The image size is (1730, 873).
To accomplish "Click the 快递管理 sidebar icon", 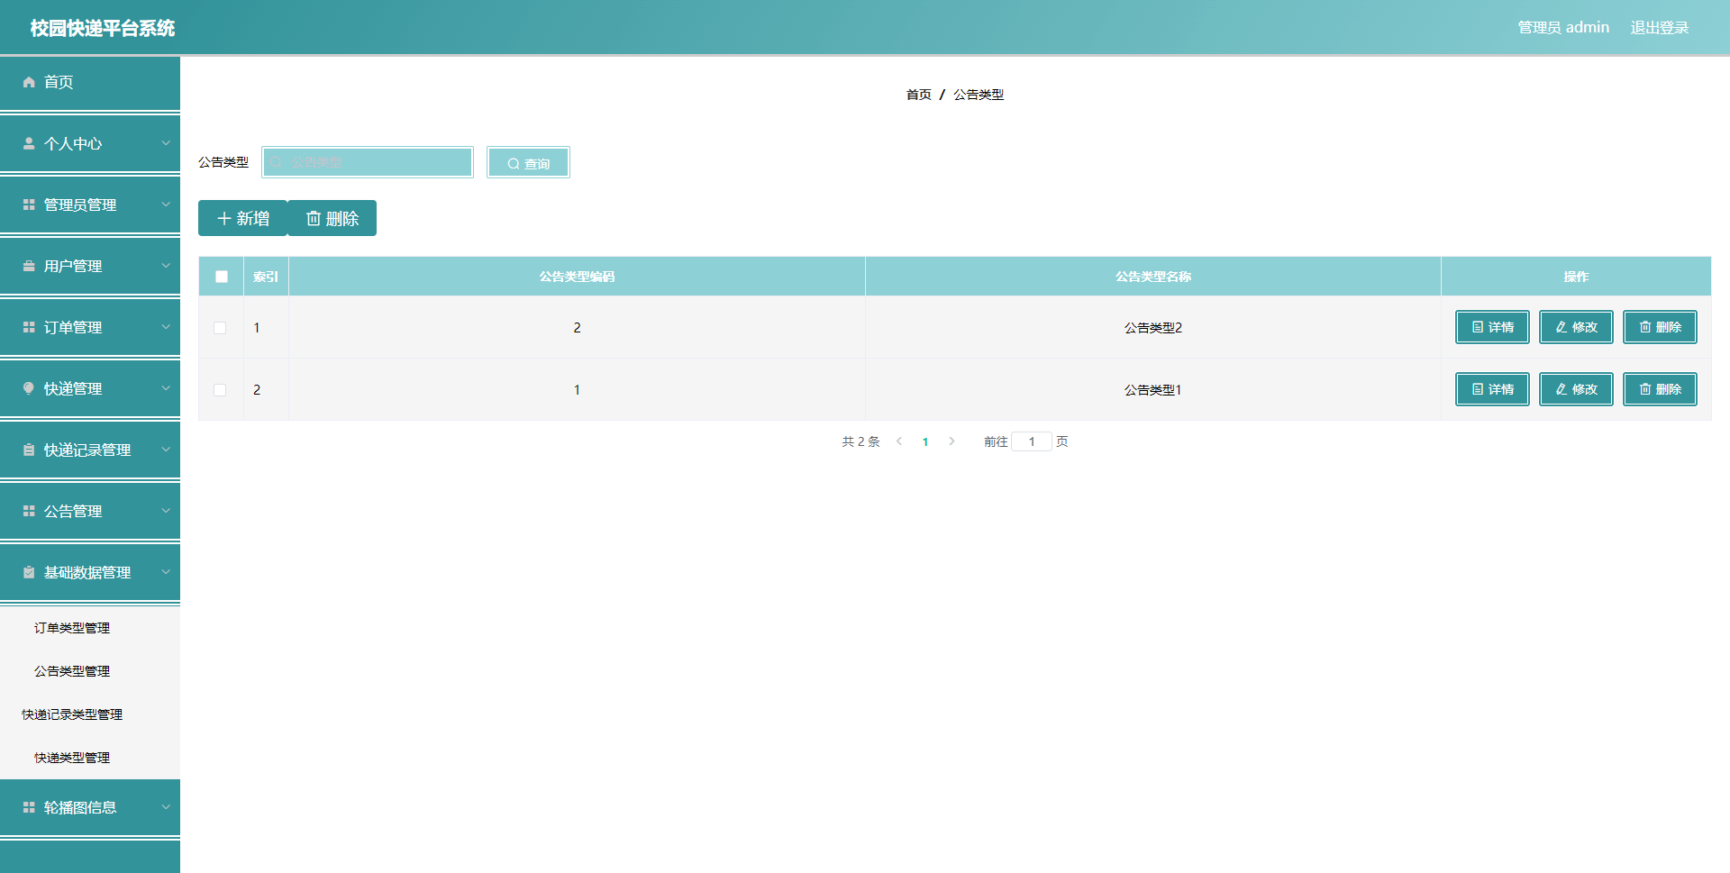I will (29, 388).
